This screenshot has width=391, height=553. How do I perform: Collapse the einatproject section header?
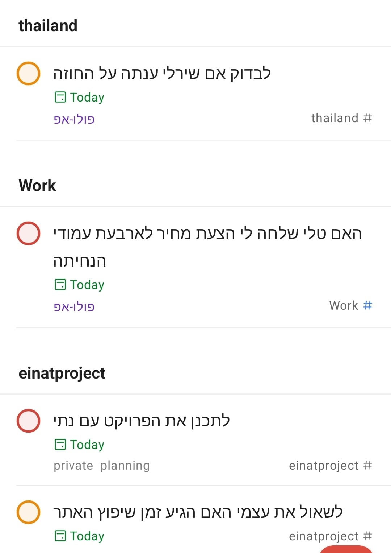coord(62,373)
